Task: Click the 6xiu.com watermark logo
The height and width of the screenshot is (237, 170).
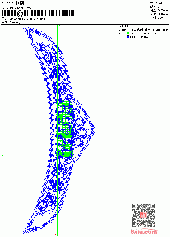Action: (x=143, y=231)
